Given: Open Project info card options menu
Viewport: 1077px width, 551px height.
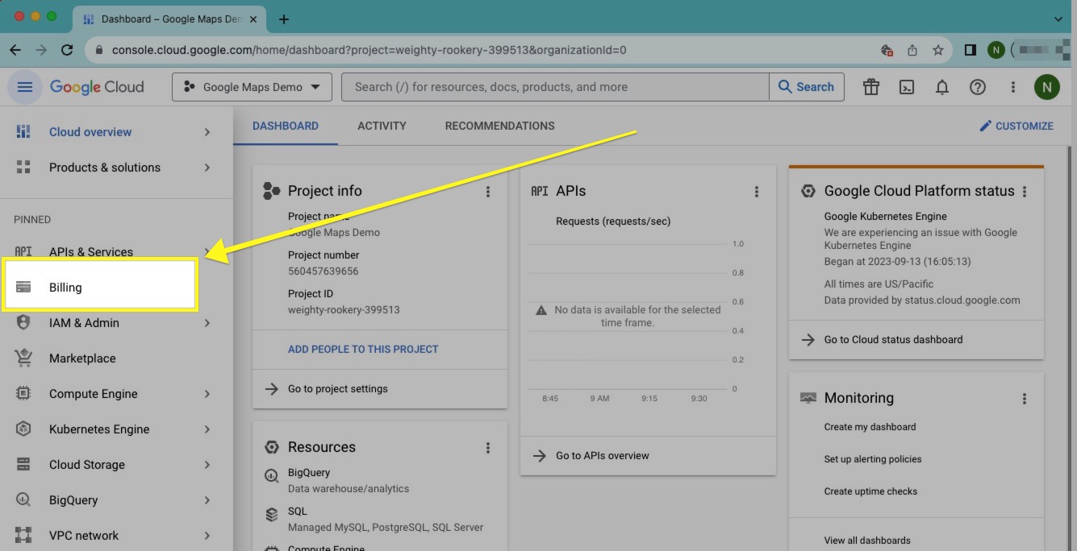Looking at the screenshot, I should tap(488, 192).
